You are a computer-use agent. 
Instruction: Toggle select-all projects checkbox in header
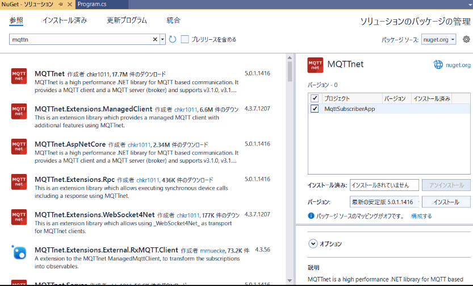(315, 98)
